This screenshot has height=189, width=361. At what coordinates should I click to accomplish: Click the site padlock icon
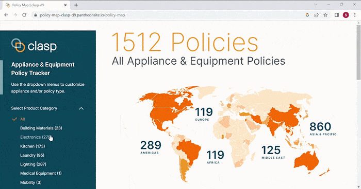35,15
